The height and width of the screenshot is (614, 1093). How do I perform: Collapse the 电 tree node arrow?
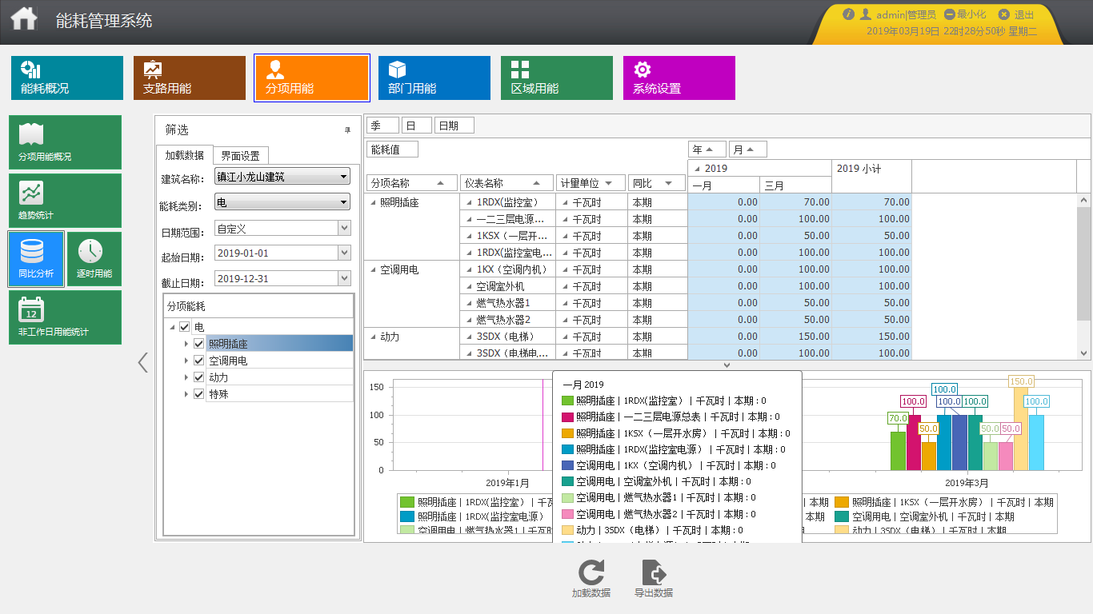click(172, 328)
